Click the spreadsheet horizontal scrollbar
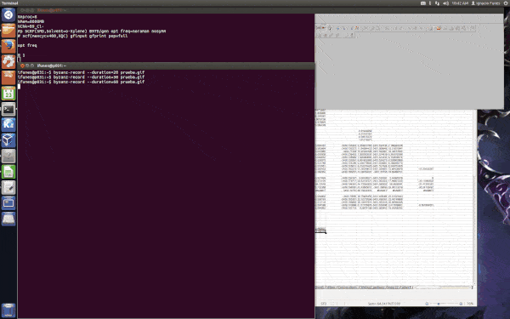 point(444,288)
